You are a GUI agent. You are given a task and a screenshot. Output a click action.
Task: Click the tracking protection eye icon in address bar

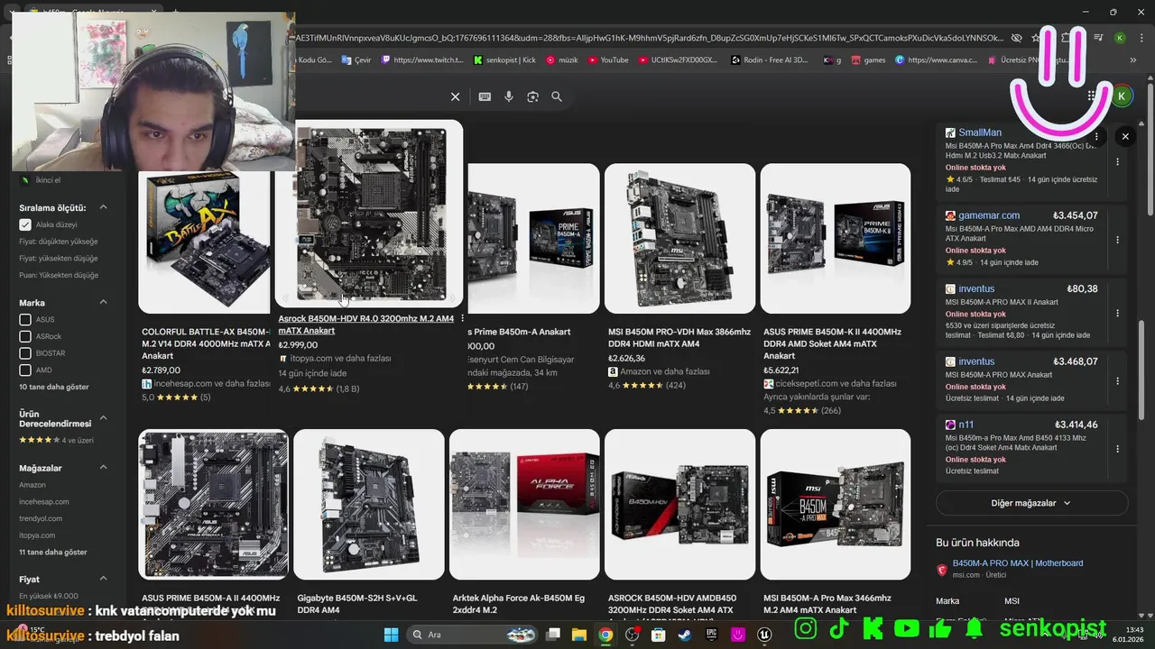coord(1016,38)
